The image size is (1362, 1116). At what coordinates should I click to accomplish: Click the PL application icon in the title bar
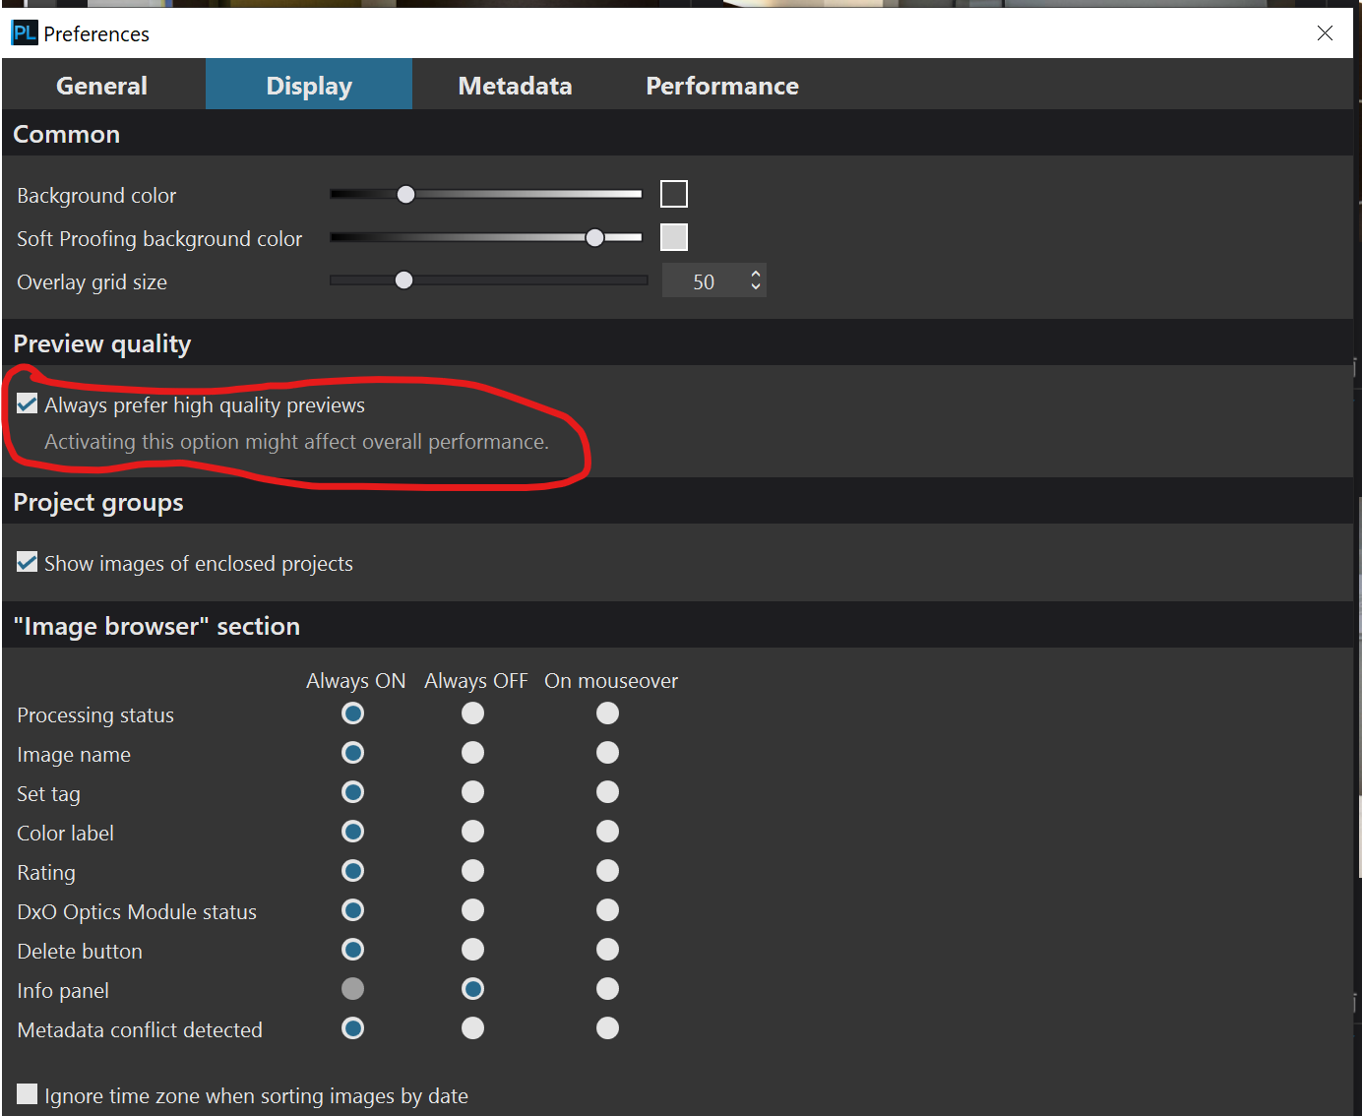point(24,33)
